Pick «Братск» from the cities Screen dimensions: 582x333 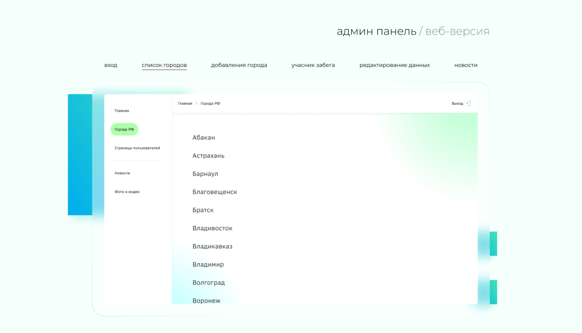click(203, 210)
